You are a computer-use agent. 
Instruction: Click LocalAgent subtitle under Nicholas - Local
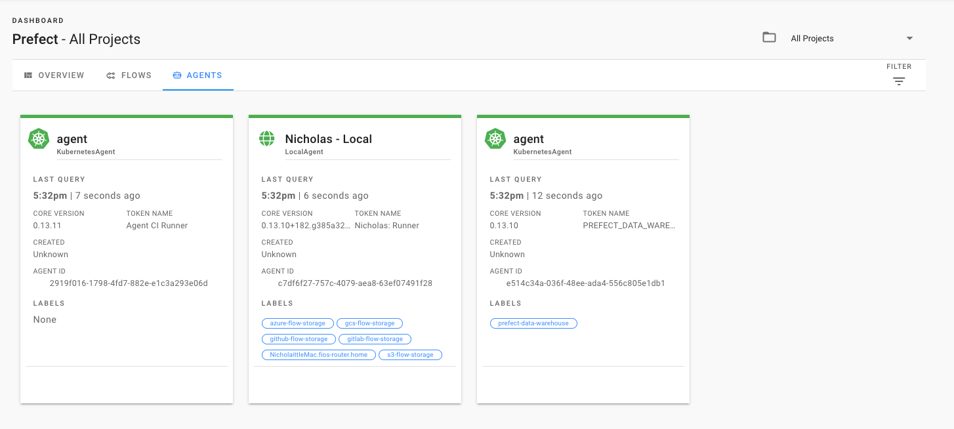(304, 152)
